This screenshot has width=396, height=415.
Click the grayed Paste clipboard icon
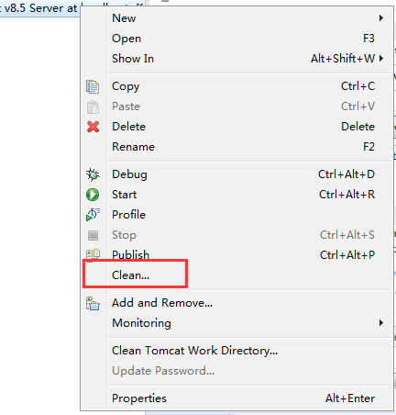93,107
